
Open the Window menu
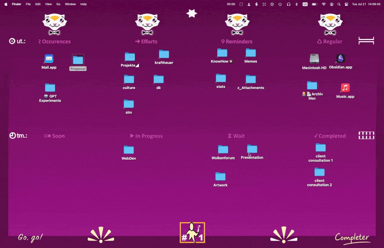[x=70, y=4]
